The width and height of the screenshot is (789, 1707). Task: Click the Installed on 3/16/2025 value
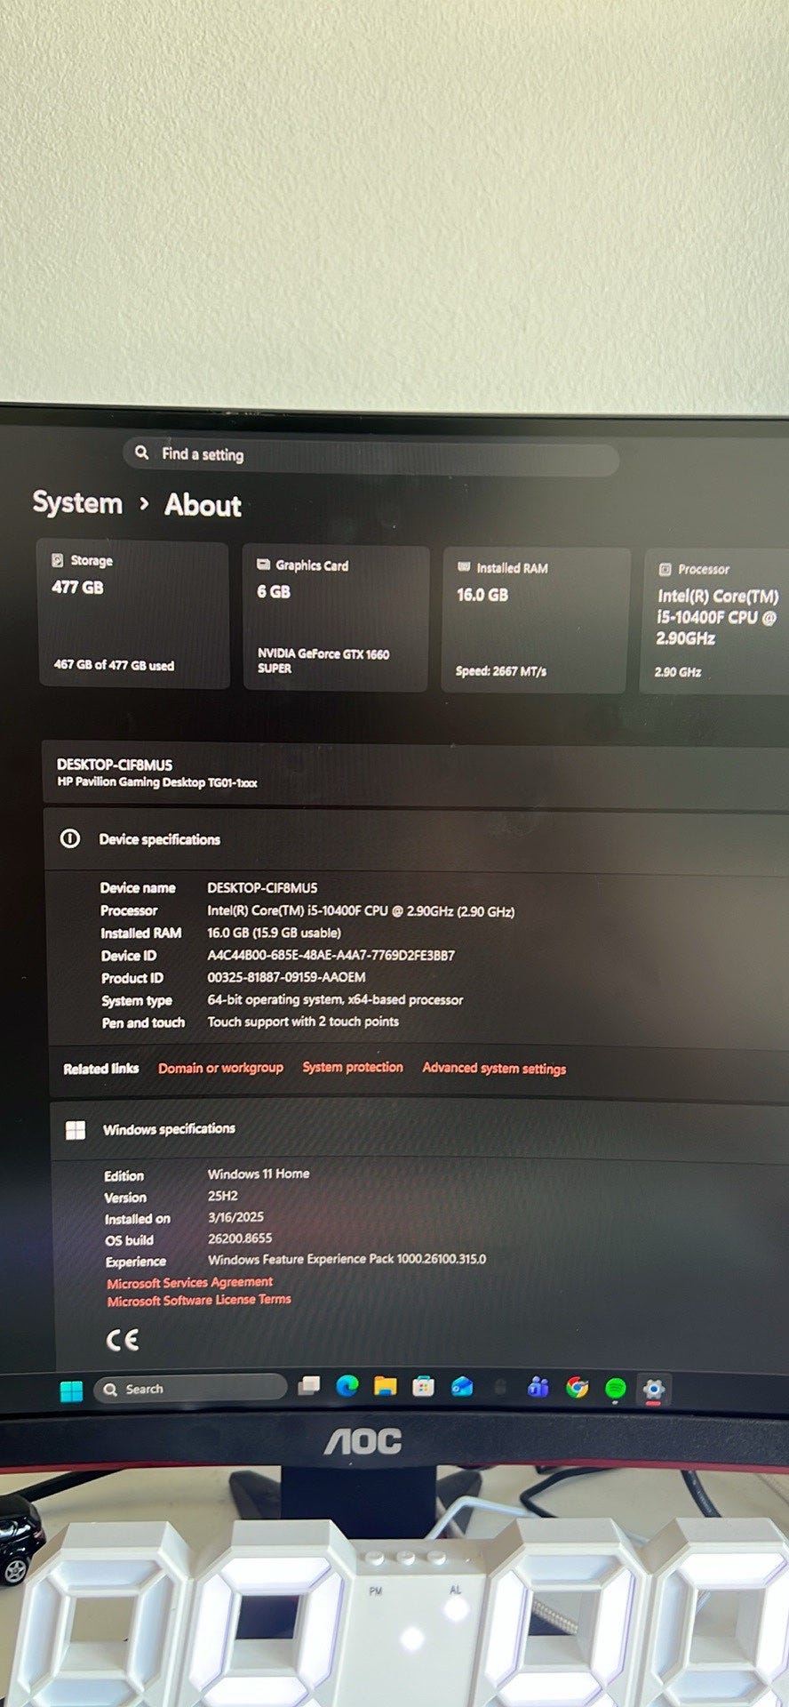click(235, 1217)
